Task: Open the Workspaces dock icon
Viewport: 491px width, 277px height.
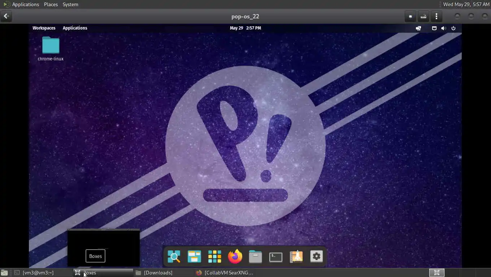Action: pyautogui.click(x=194, y=256)
